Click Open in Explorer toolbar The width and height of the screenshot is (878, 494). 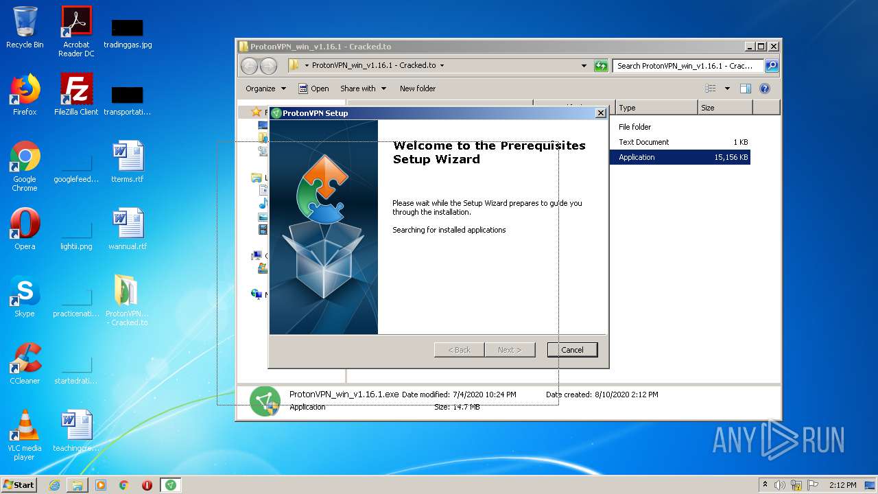(313, 89)
